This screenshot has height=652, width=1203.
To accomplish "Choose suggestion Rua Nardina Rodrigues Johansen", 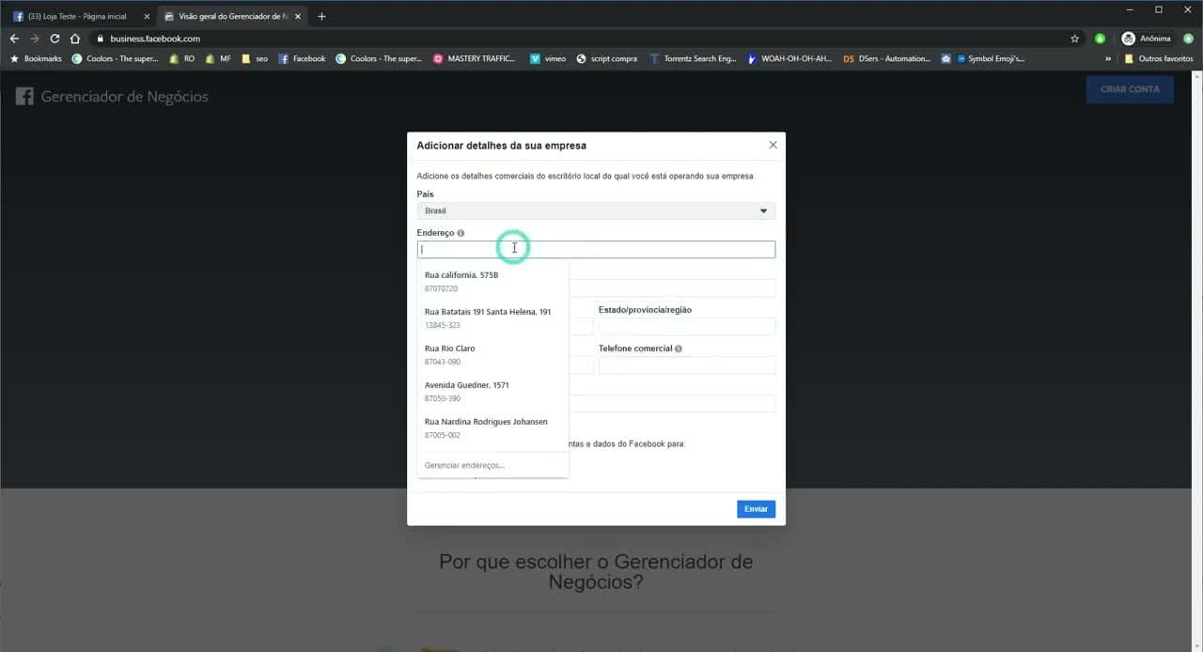I will coord(492,428).
